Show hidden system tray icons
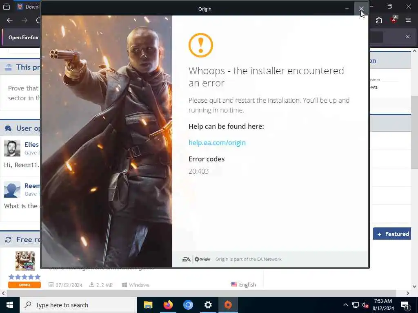Viewport: 418px width, 313px height. tap(345, 305)
